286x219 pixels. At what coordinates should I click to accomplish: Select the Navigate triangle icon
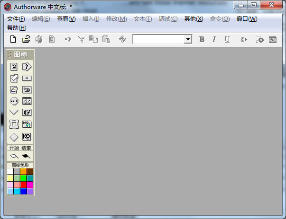[14, 112]
